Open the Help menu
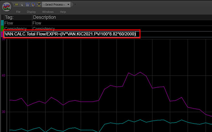The width and height of the screenshot is (212, 132). pos(63,12)
